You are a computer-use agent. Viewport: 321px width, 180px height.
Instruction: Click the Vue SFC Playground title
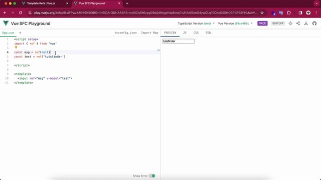pyautogui.click(x=31, y=23)
